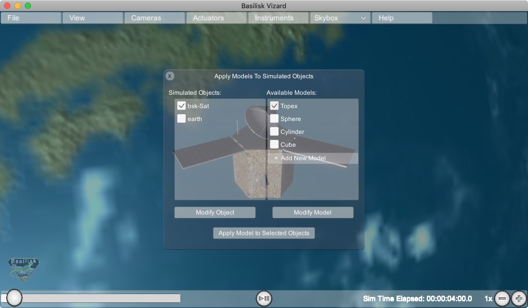Open the Skybox dropdown
Viewport: 528px width, 308px height.
340,18
